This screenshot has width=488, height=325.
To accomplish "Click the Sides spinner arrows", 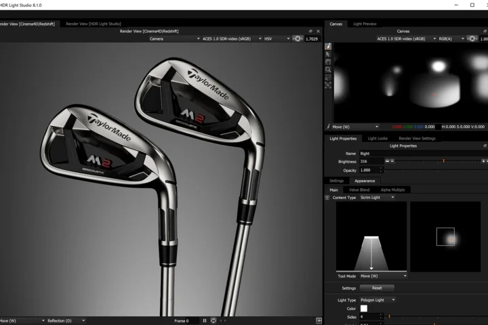I will click(x=381, y=317).
